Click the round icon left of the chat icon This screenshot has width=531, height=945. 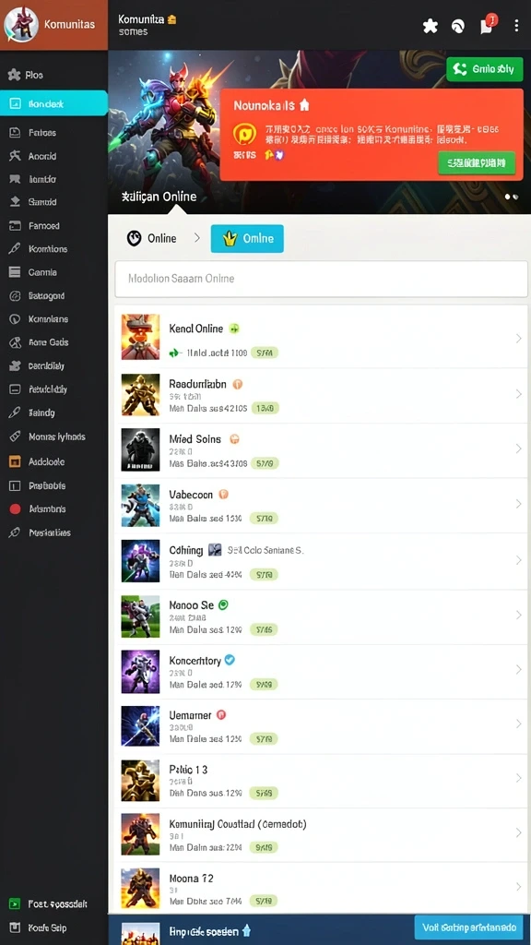click(458, 26)
